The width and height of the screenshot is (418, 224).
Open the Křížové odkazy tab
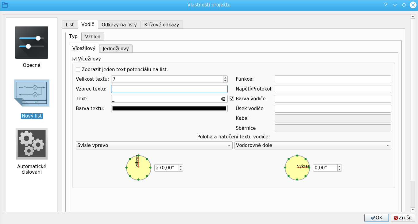162,25
